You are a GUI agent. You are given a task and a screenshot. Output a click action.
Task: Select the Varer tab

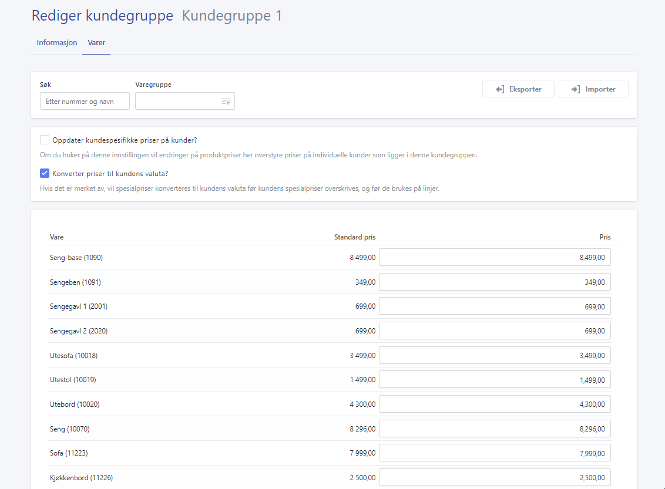coord(96,42)
